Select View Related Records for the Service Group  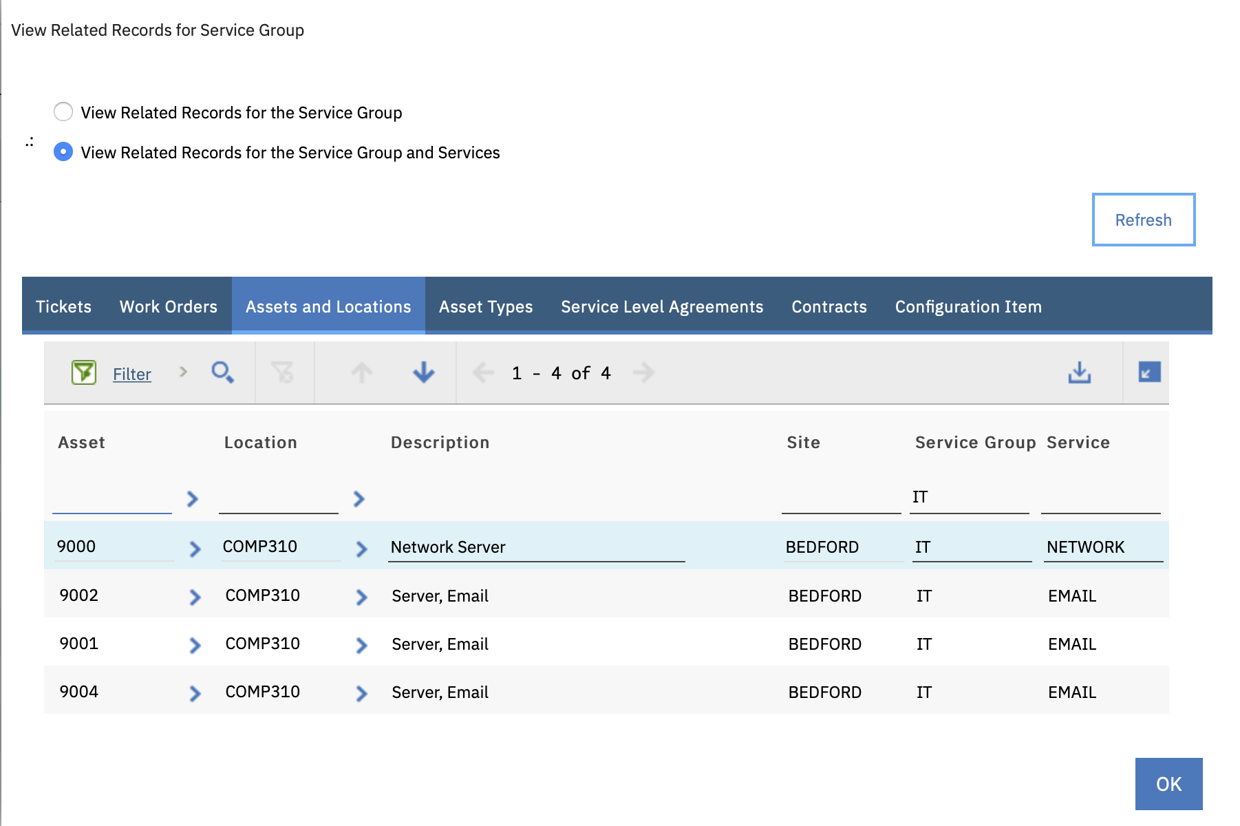(63, 112)
